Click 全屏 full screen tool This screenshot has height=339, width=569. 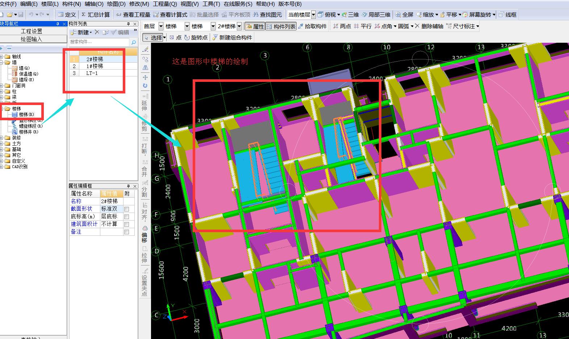click(x=404, y=14)
